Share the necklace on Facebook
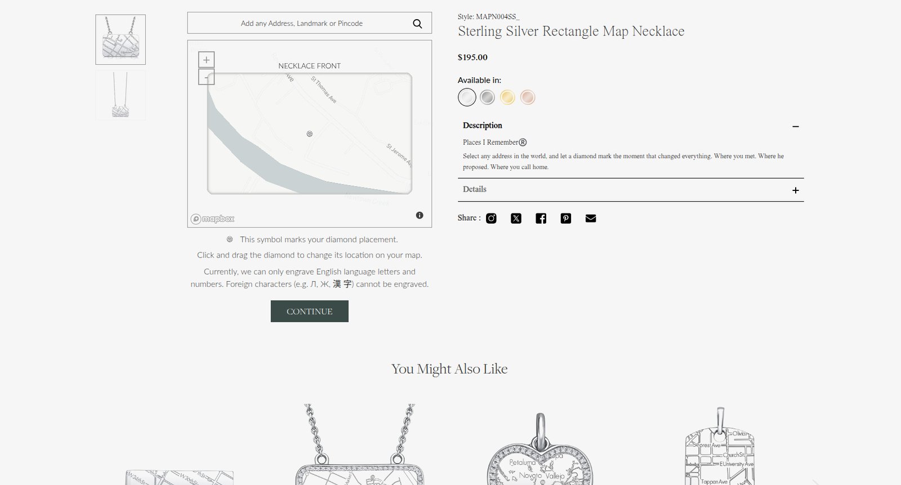 pyautogui.click(x=541, y=219)
